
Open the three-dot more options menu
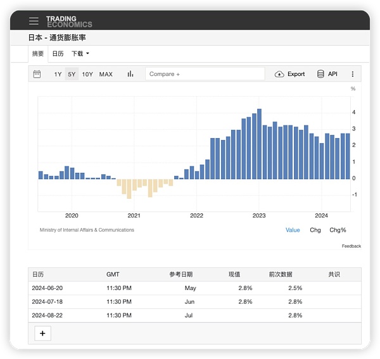click(x=353, y=74)
